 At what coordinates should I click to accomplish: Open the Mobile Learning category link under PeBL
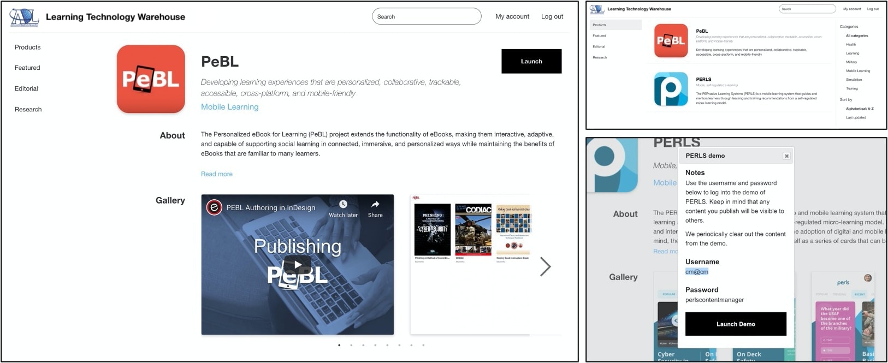click(x=229, y=107)
